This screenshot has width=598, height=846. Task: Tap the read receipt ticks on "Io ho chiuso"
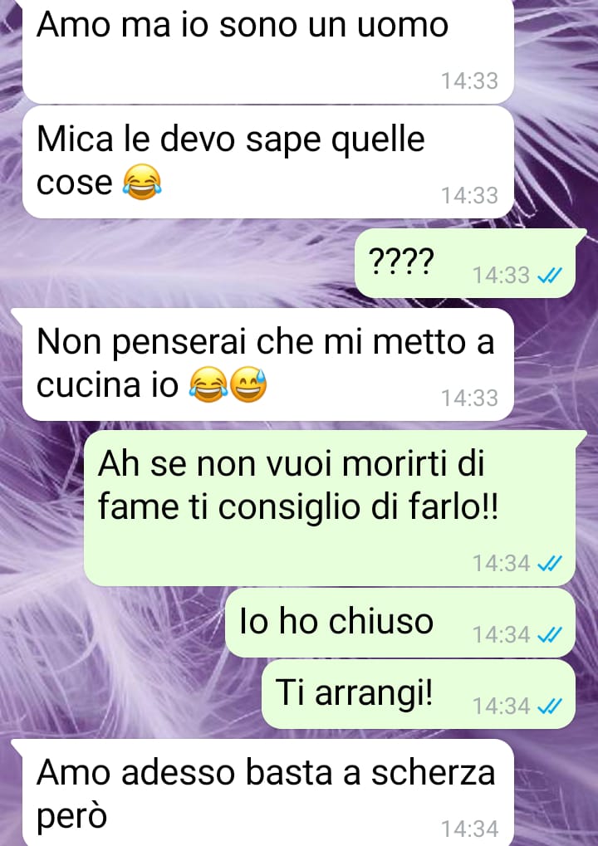point(550,635)
